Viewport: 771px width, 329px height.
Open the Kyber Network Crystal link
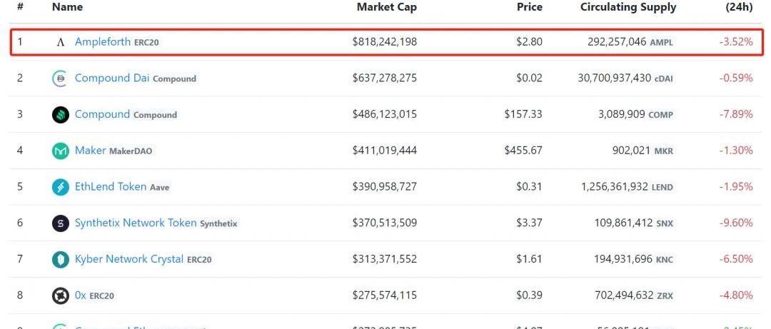(129, 260)
